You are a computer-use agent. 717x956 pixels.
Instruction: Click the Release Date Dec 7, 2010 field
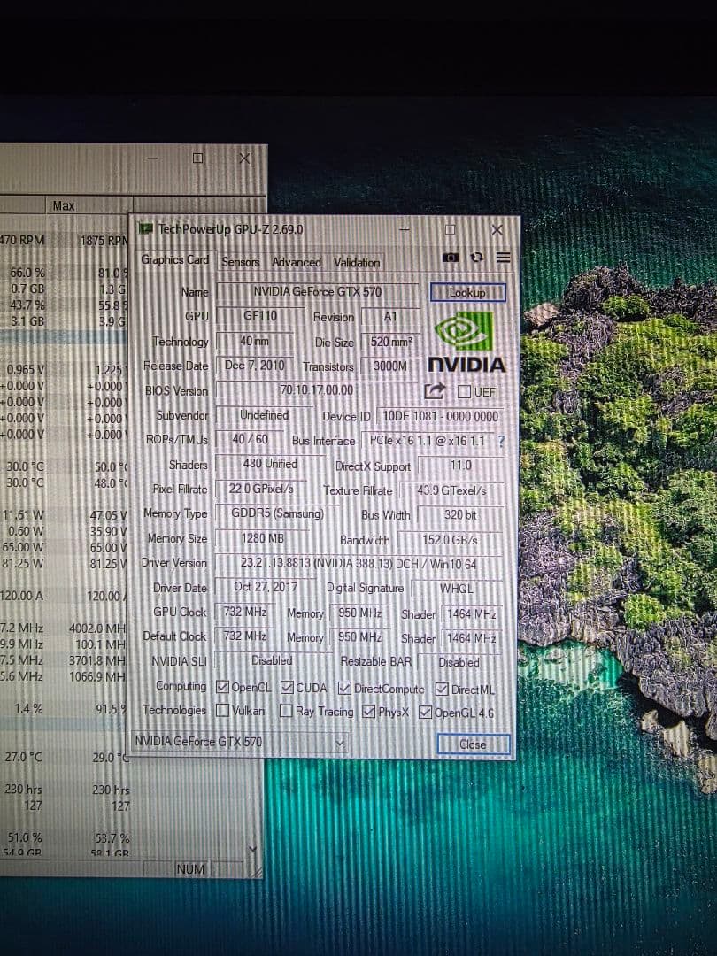(x=255, y=366)
